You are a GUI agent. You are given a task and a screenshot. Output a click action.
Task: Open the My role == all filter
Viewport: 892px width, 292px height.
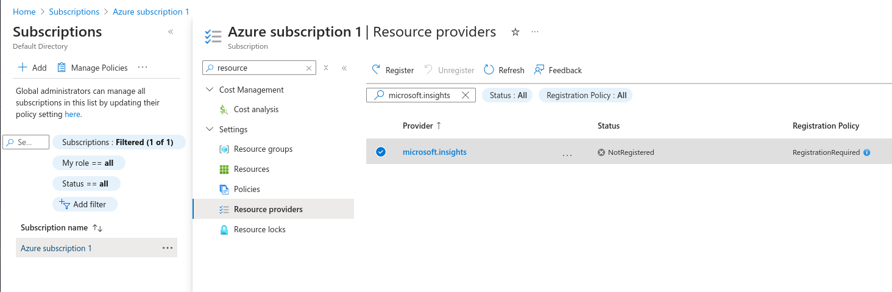(88, 163)
